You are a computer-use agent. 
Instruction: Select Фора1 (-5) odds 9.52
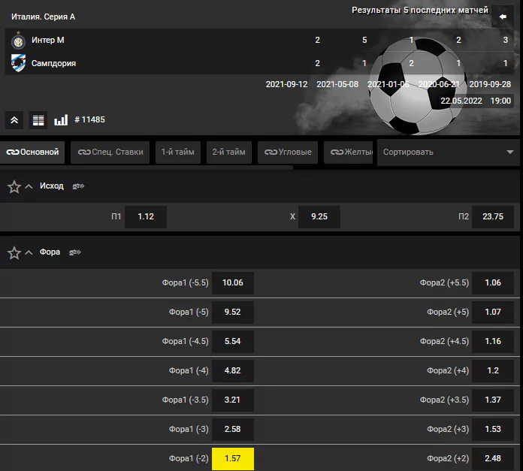[233, 312]
